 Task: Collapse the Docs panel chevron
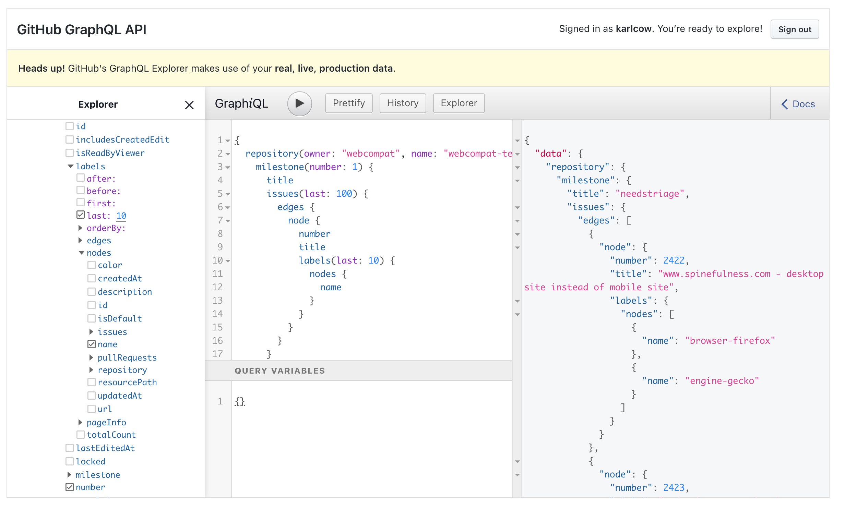[x=785, y=104]
